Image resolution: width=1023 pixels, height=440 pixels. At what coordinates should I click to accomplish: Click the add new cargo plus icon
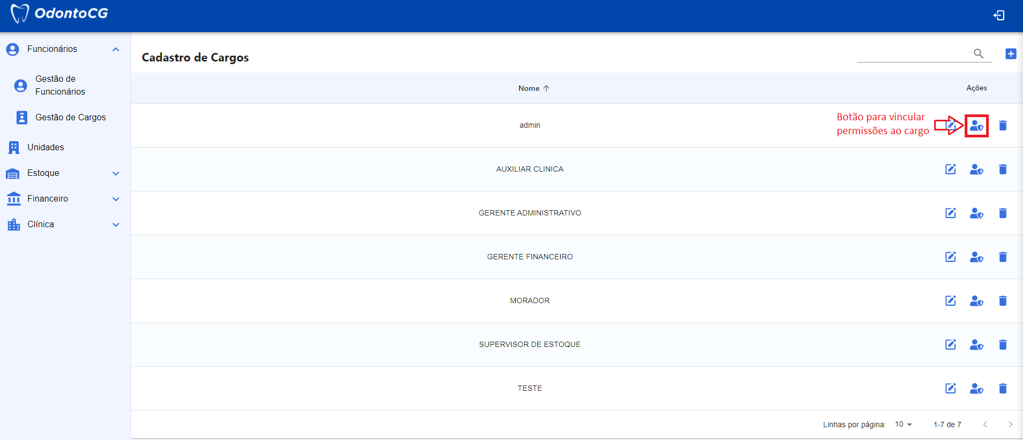(x=1010, y=53)
